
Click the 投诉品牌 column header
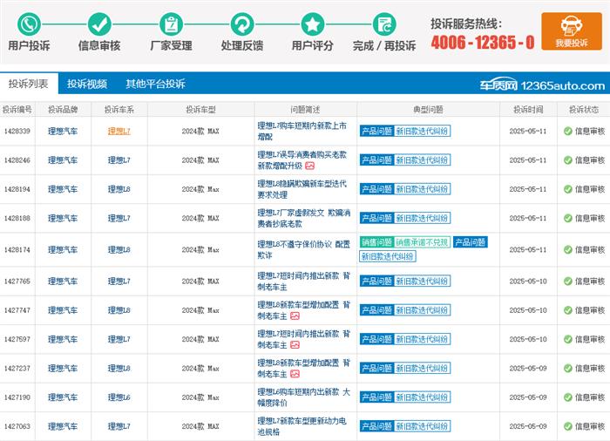[63, 110]
